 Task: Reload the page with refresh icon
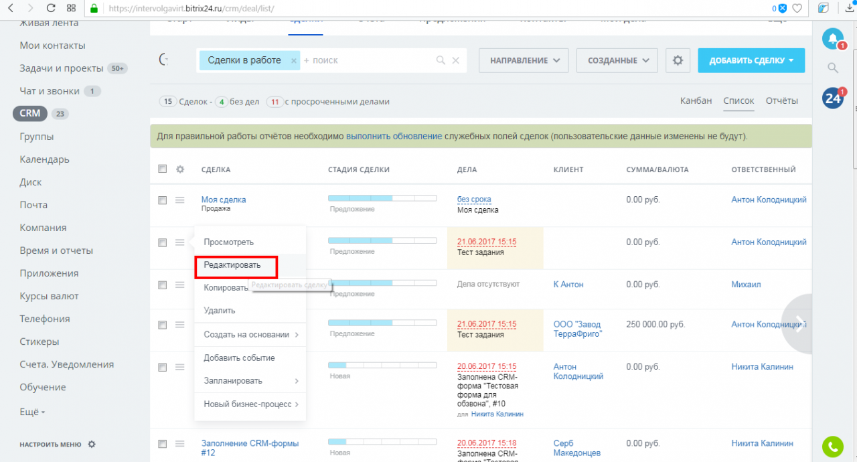(x=51, y=8)
